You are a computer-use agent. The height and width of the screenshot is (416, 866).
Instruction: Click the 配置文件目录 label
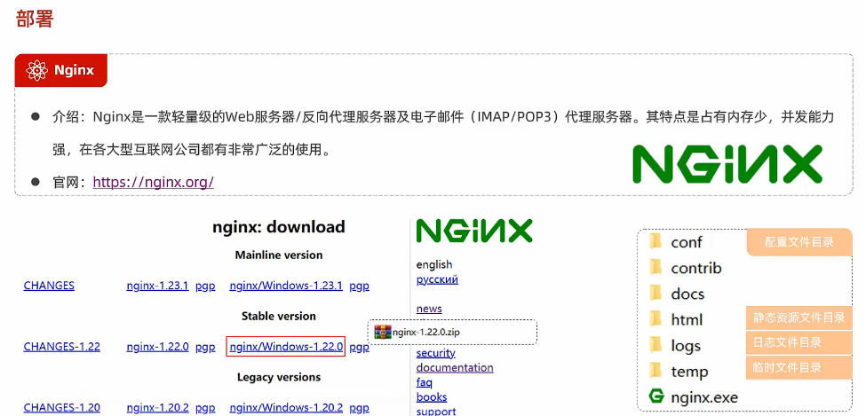(x=798, y=242)
